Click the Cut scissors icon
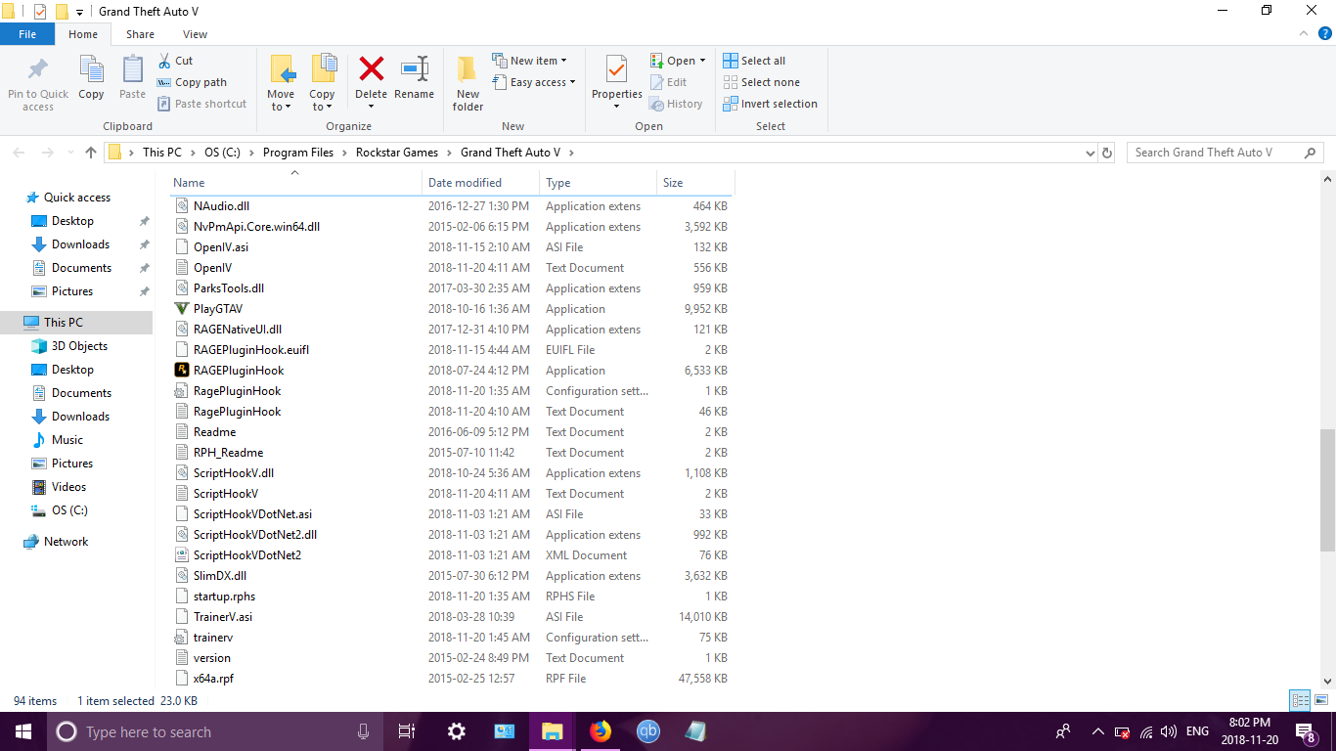This screenshot has height=751, width=1336. click(165, 61)
